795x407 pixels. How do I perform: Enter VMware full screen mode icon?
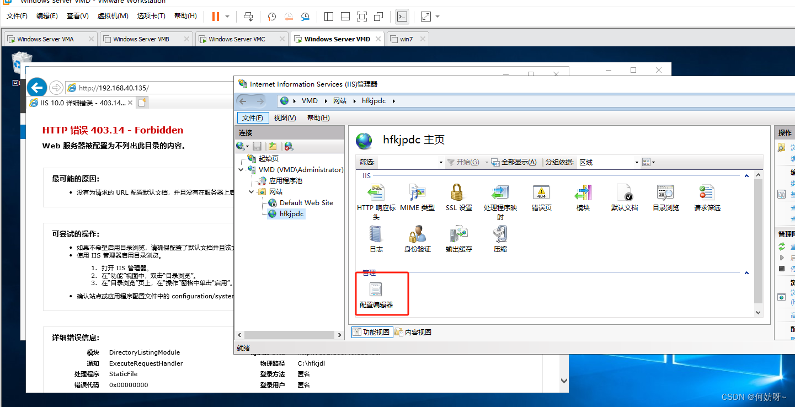pos(362,17)
